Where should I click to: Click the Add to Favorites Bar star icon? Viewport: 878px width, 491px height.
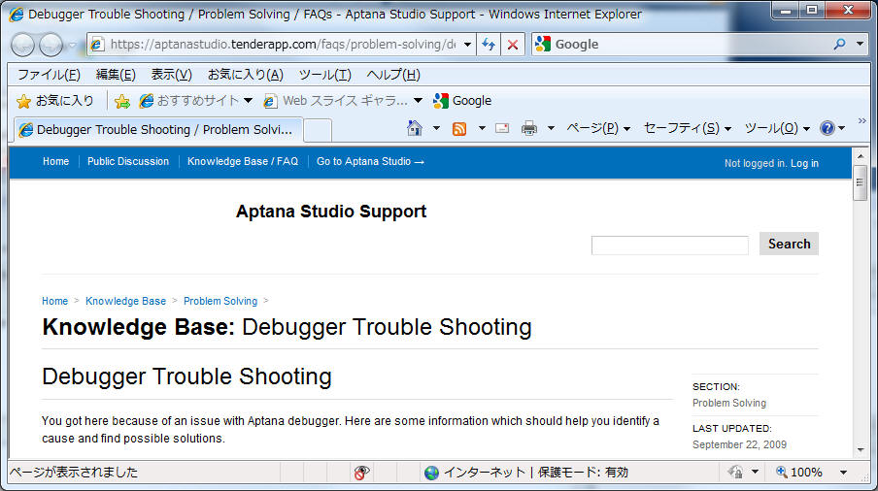pos(122,101)
